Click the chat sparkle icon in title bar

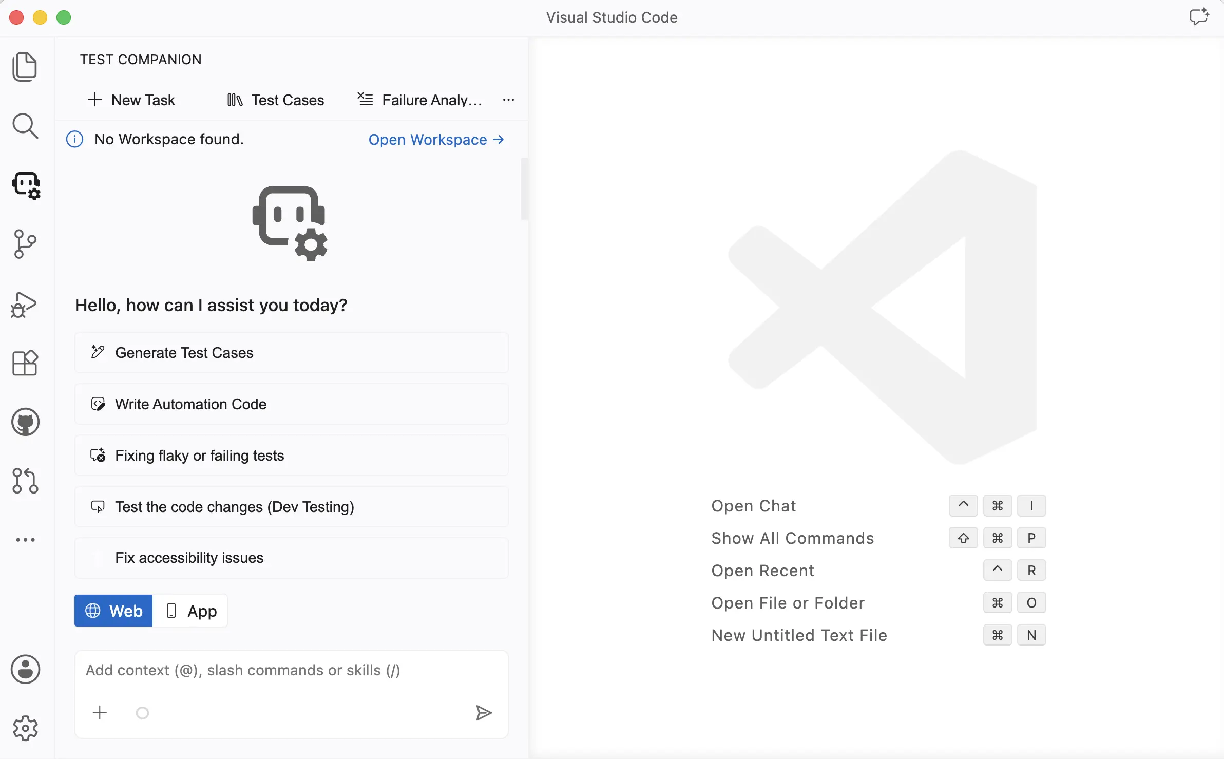(1199, 16)
